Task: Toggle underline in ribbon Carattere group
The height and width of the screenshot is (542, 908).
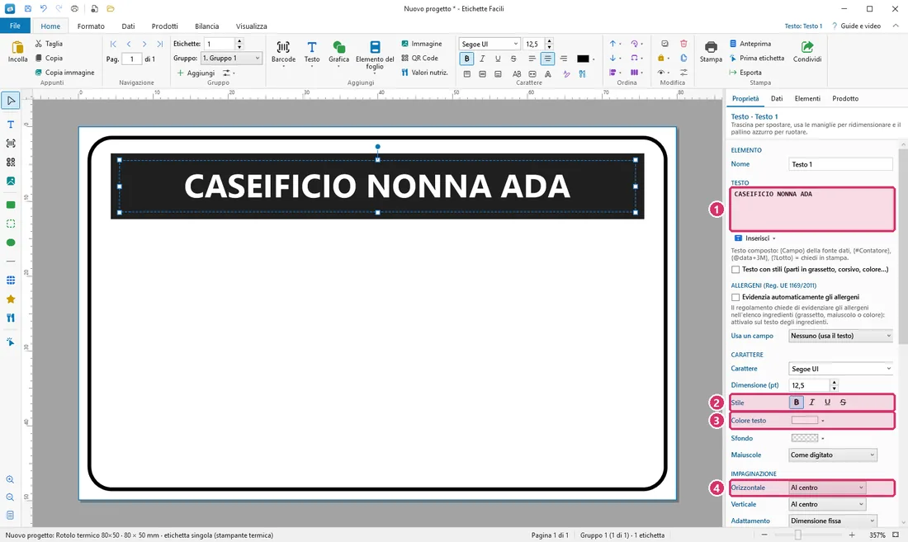Action: (x=498, y=59)
